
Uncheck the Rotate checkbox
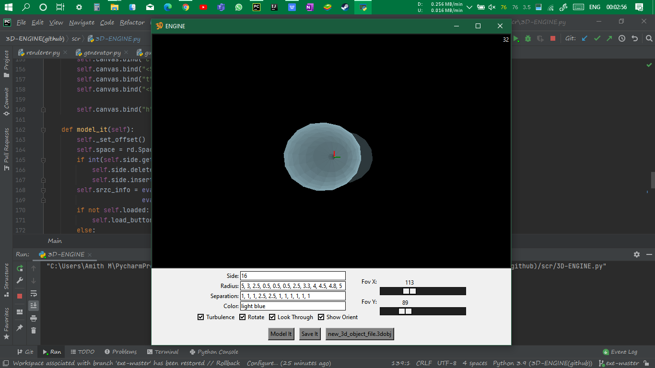[x=242, y=317]
